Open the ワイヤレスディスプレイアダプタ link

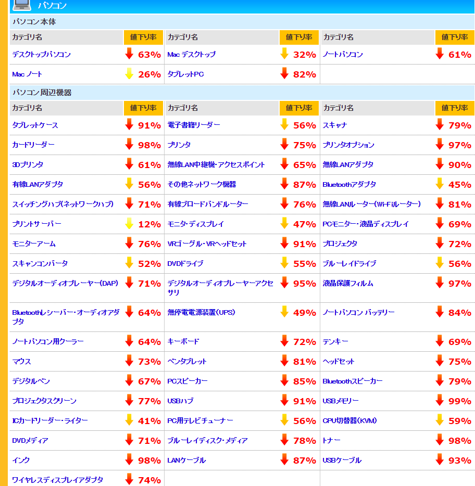pyautogui.click(x=57, y=480)
